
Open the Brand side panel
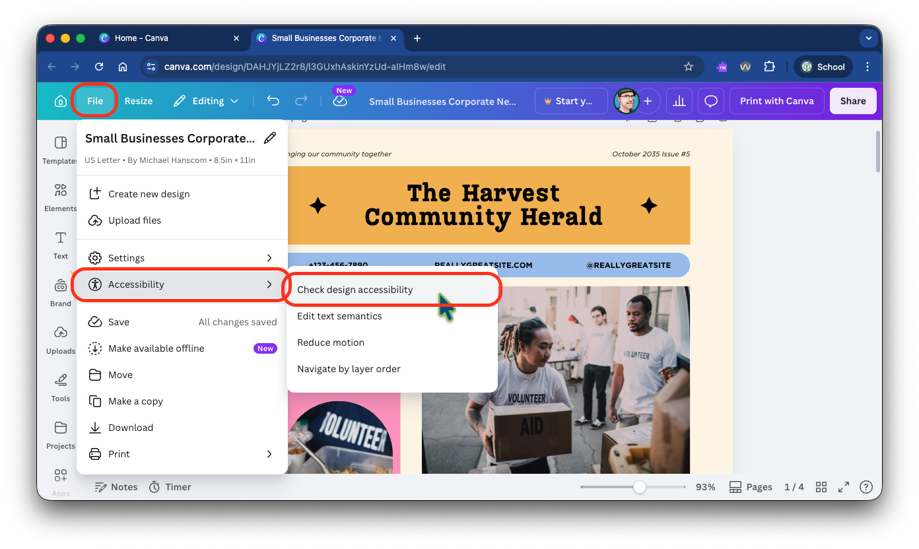point(61,292)
